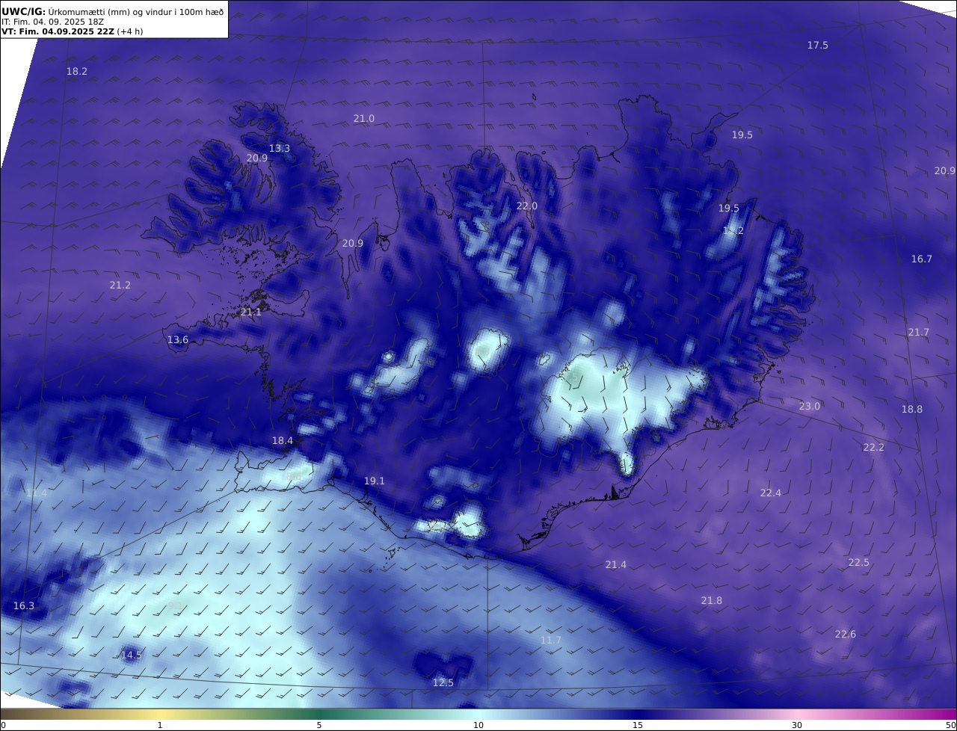Screen dimensions: 957x731
Task: Select the IT: Fim. 04. 09. 2025 18Z line
Action: pos(52,22)
